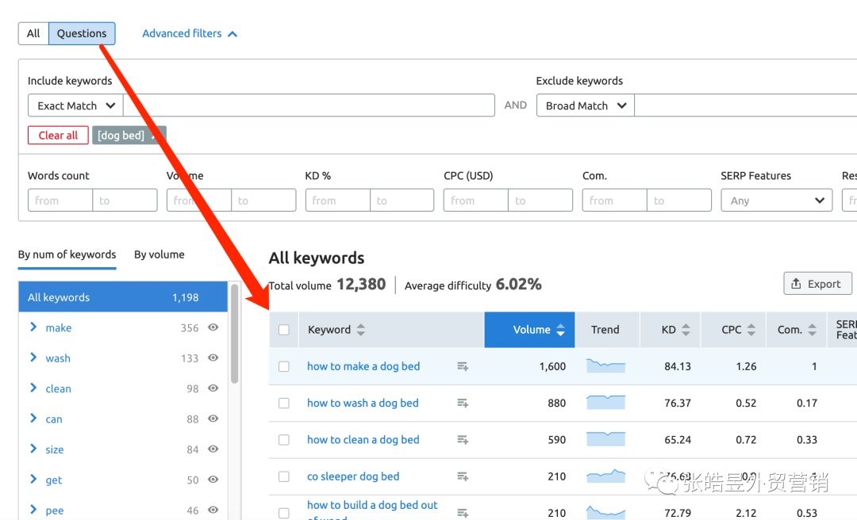Open Broad Match dropdown for exclude keywords
The width and height of the screenshot is (857, 520).
pos(586,105)
